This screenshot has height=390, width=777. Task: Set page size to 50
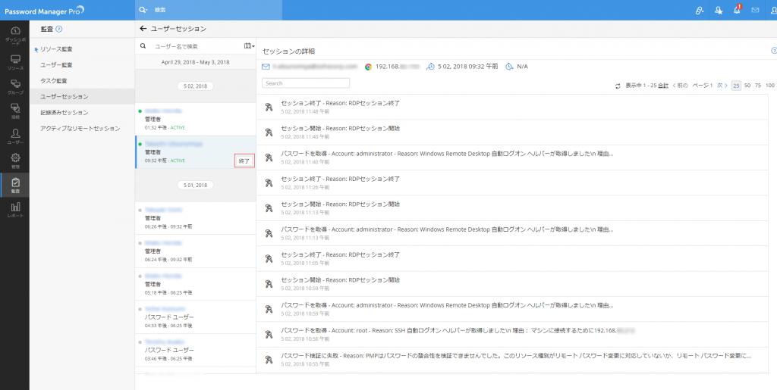[747, 86]
